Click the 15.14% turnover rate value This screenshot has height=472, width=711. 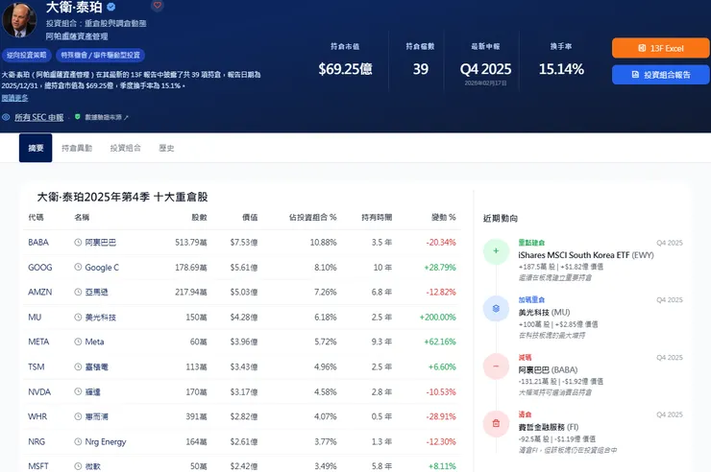561,69
